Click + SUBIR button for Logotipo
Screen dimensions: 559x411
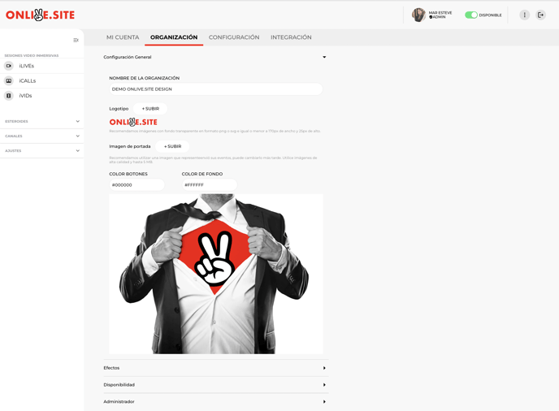pyautogui.click(x=150, y=108)
